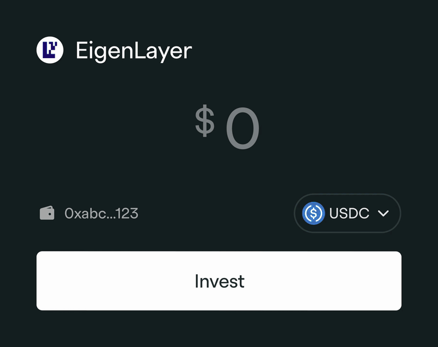Click the EigenLayer title text
The width and height of the screenshot is (438, 347).
134,50
